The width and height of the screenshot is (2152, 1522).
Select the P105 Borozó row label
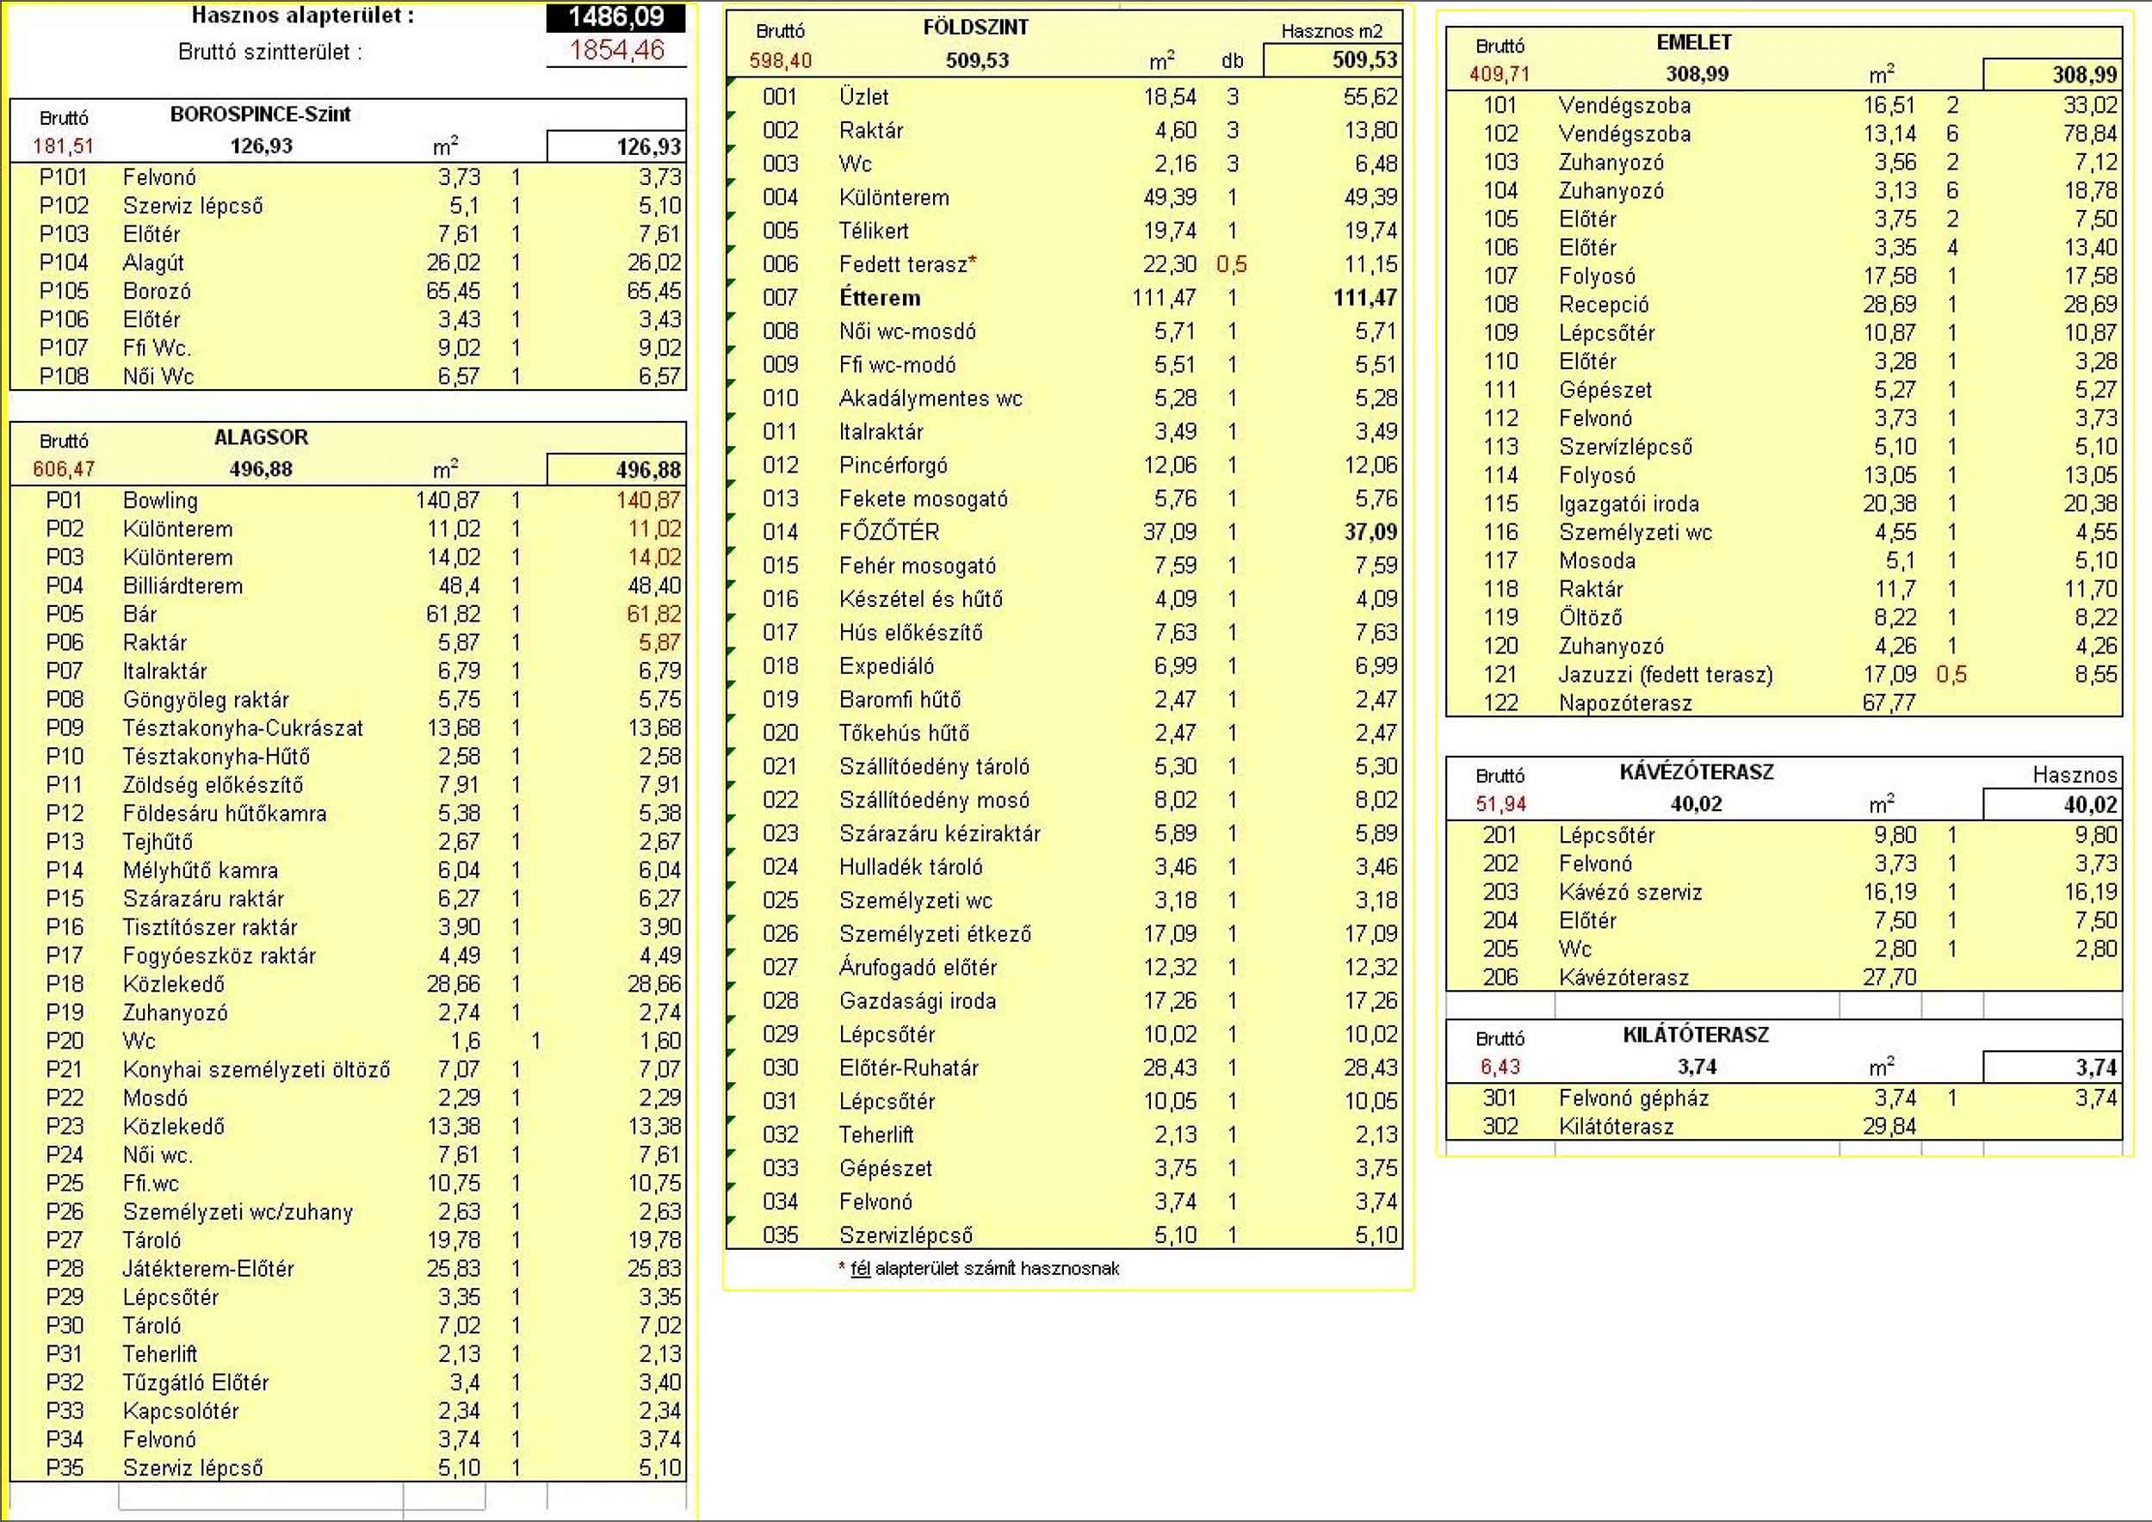point(157,292)
